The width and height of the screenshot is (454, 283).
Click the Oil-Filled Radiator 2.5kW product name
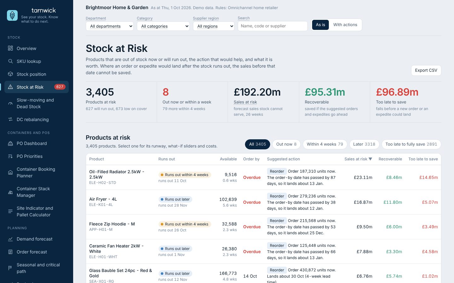[117, 175]
